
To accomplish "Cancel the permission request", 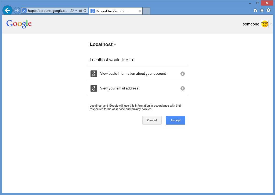I will click(152, 120).
